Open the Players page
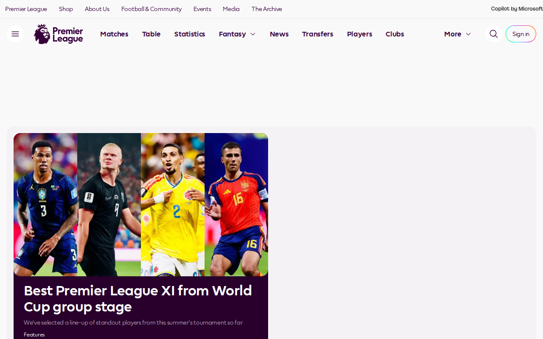 coord(359,34)
